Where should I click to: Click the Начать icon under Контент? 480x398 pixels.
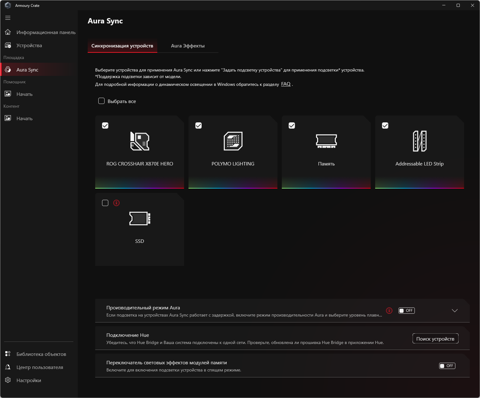[8, 118]
